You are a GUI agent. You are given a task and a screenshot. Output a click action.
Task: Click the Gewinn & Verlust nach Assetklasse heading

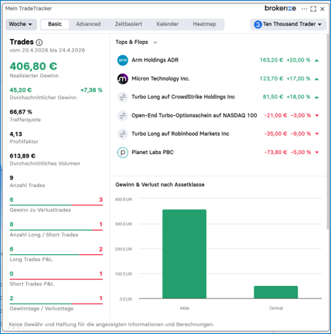[160, 185]
